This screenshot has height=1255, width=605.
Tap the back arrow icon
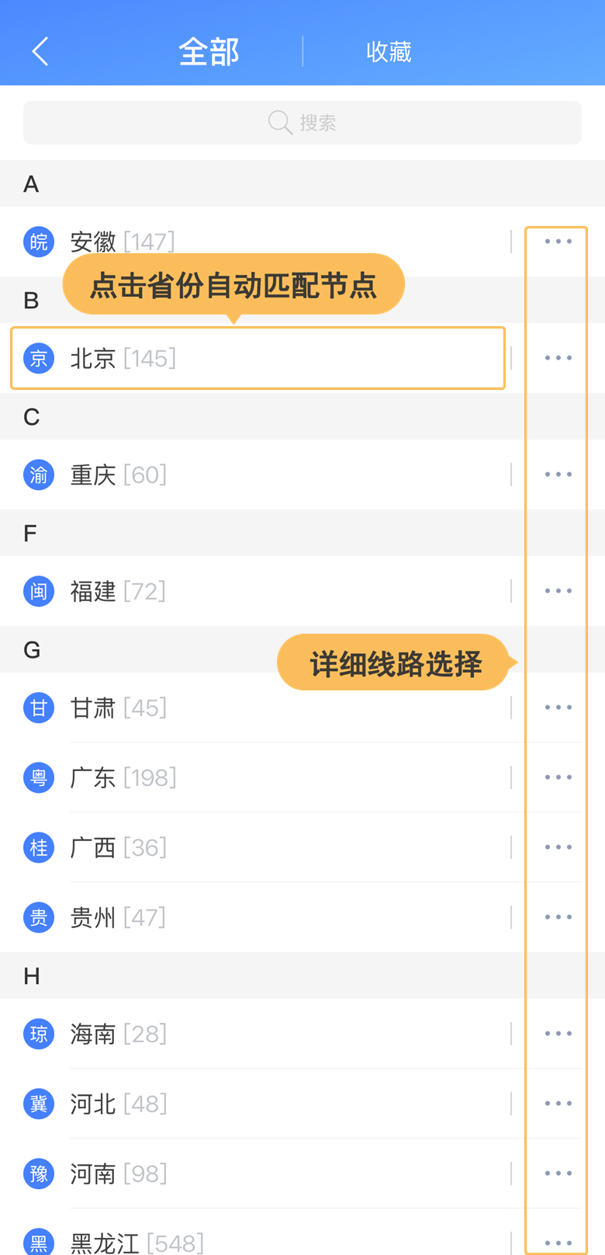click(x=40, y=51)
